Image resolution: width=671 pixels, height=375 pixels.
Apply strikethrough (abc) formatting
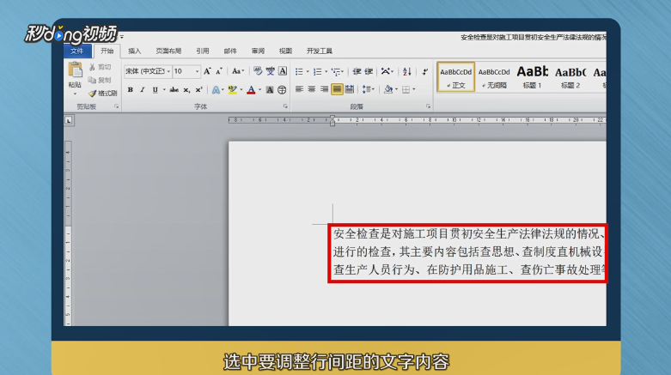174,90
